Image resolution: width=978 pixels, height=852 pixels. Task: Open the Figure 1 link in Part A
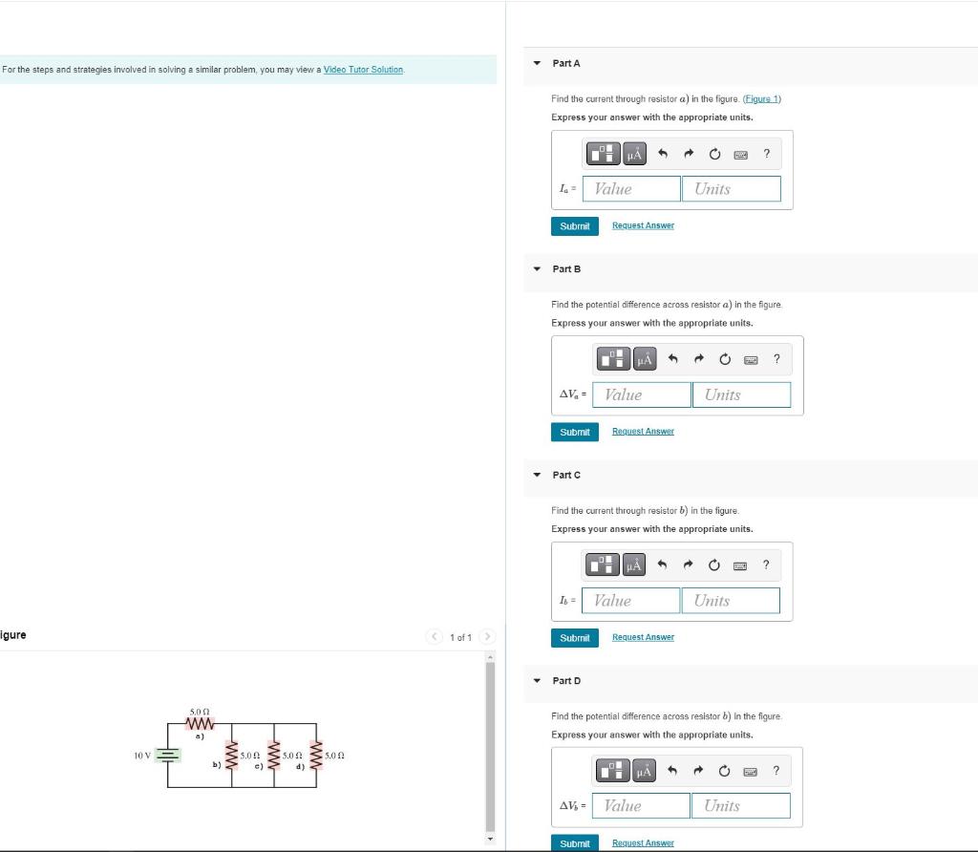point(761,98)
